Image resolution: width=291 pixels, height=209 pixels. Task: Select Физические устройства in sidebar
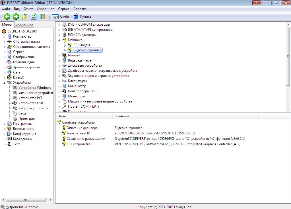(36, 93)
